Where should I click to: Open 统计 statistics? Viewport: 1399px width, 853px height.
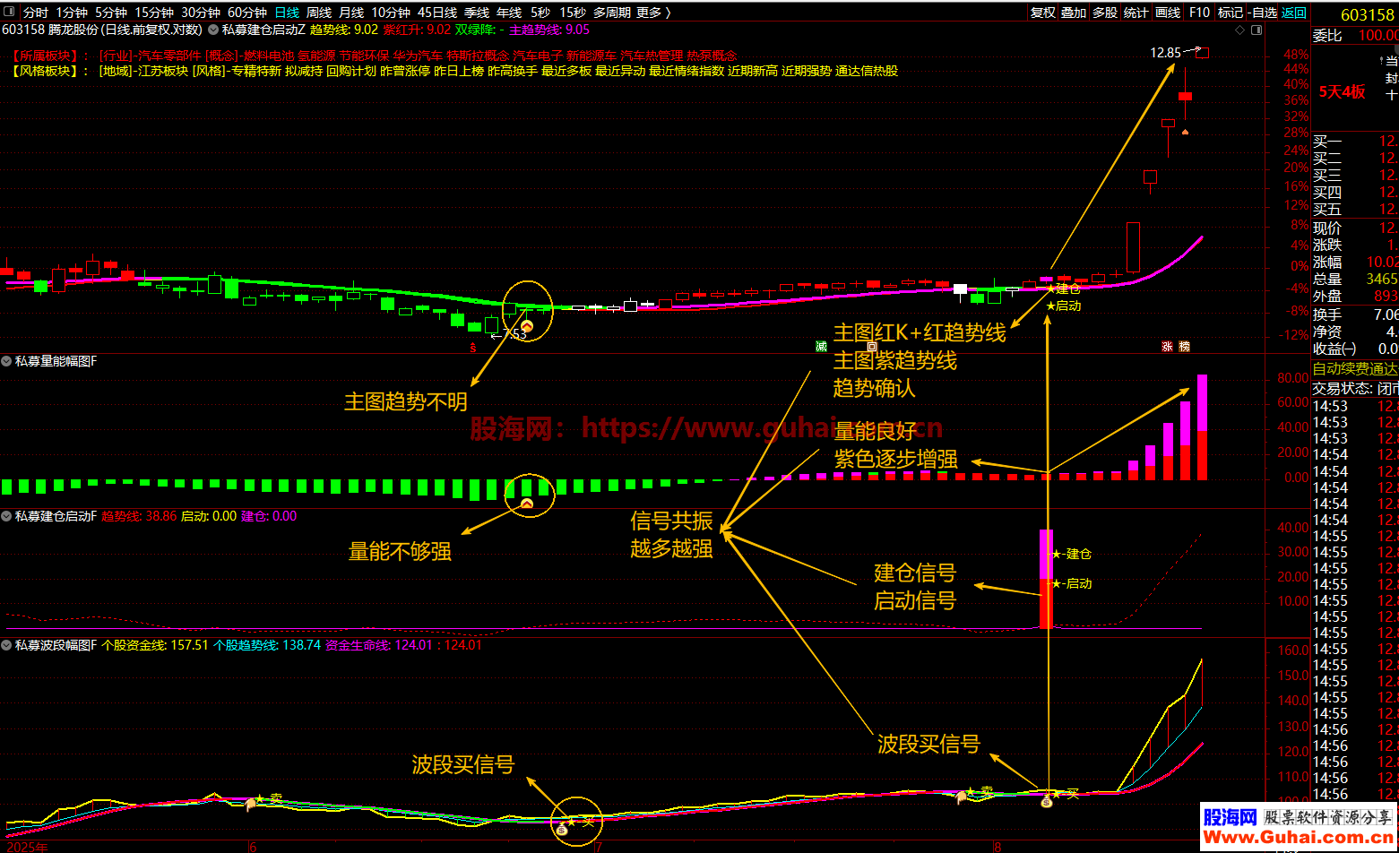1136,13
